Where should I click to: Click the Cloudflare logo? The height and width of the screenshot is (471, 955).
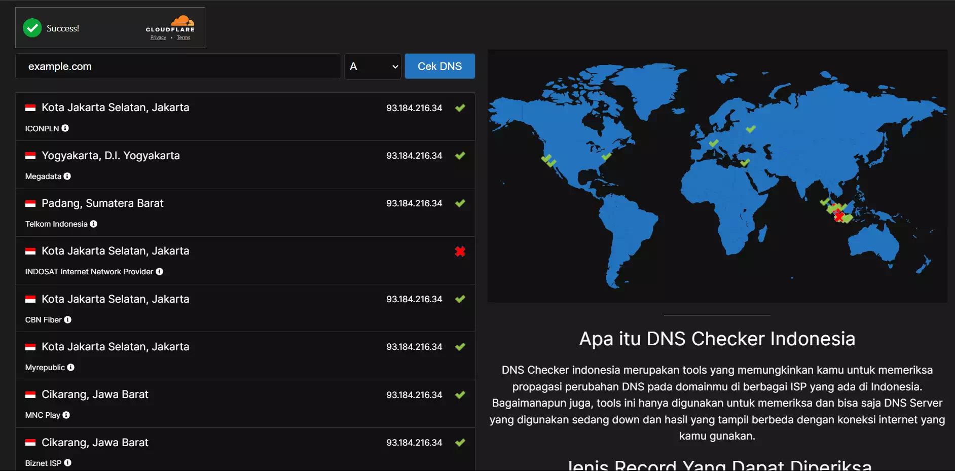click(170, 24)
